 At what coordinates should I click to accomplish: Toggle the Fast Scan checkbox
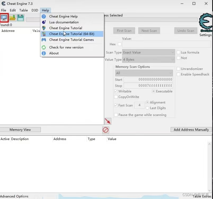click(116, 105)
